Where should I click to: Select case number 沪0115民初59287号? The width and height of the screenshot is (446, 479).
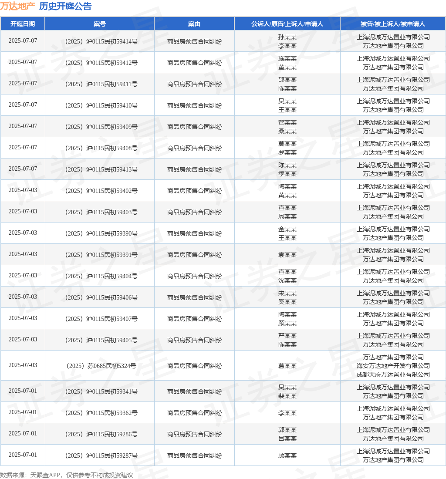101,456
